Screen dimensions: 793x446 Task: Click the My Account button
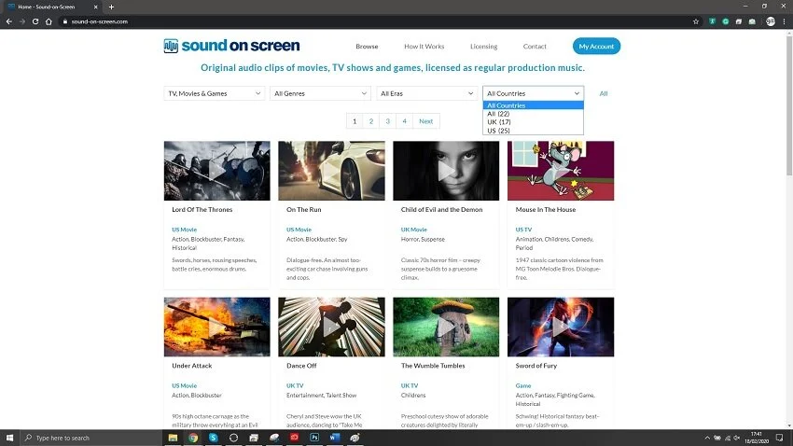596,46
